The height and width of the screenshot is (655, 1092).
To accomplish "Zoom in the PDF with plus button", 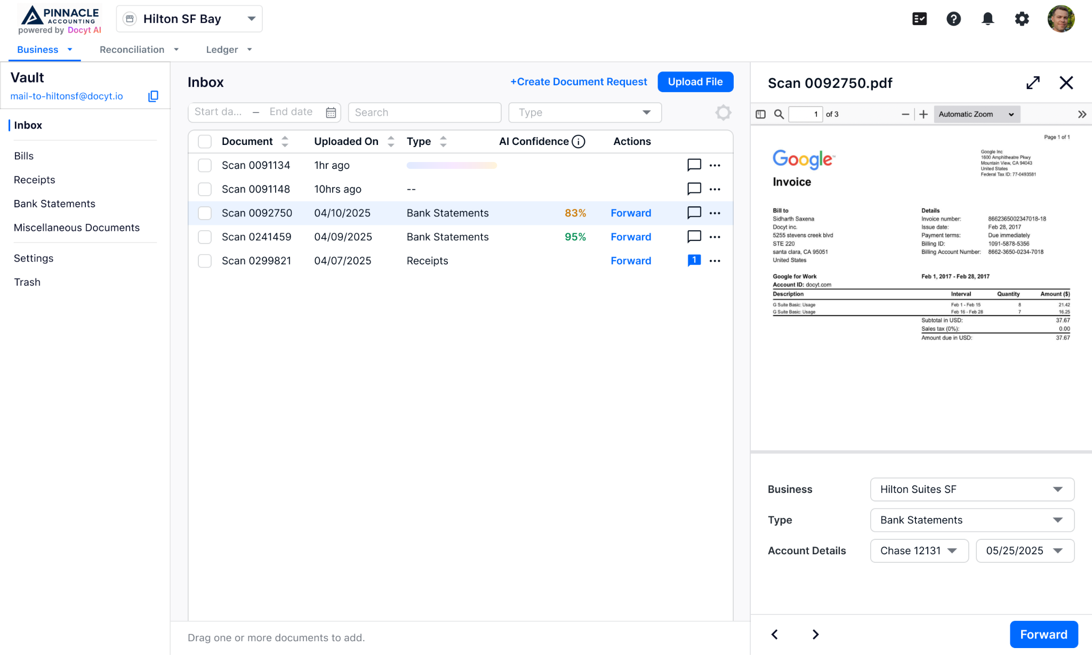I will [924, 114].
